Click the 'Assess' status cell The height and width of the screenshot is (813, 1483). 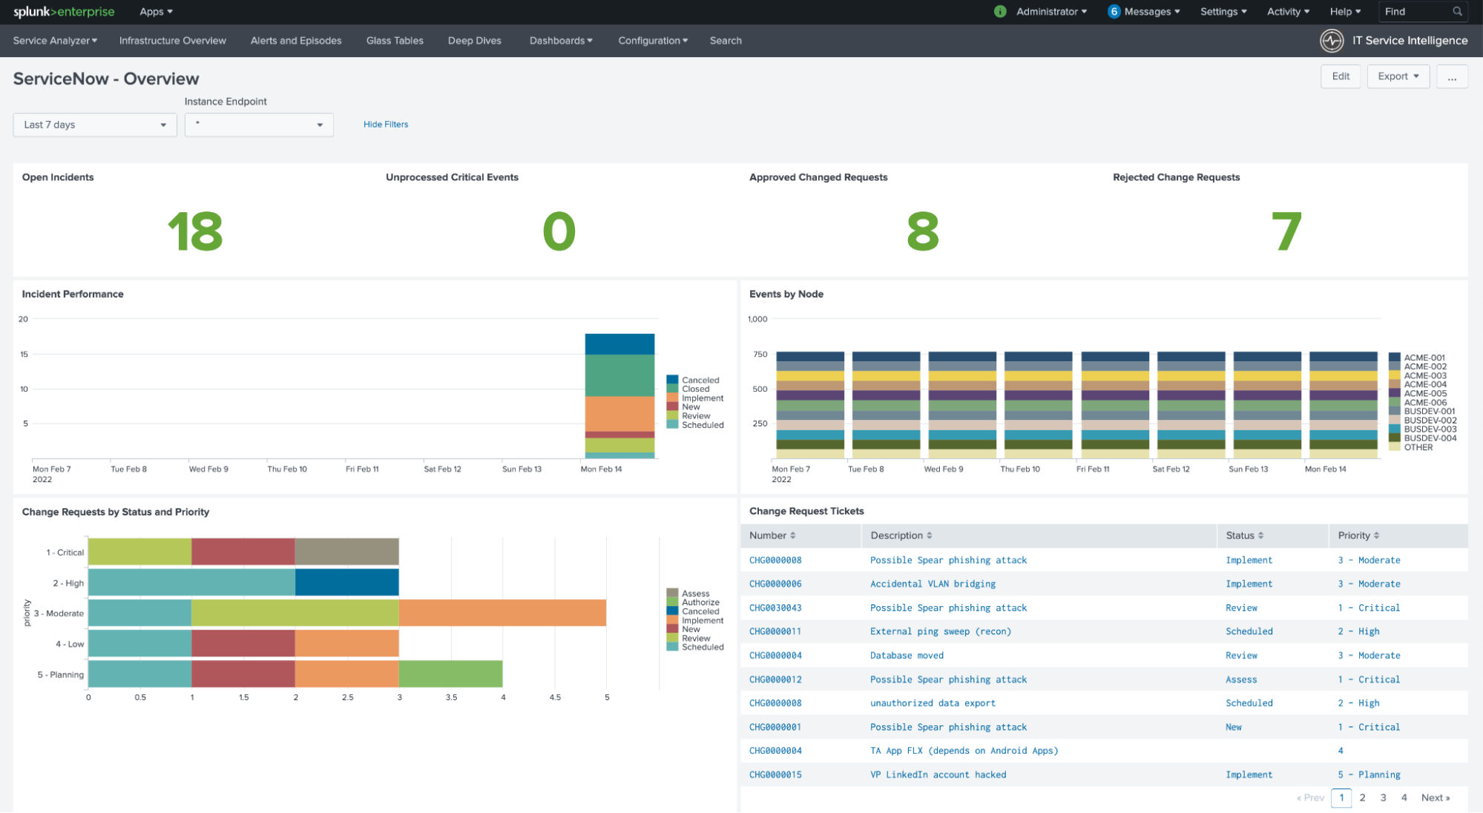point(1241,679)
